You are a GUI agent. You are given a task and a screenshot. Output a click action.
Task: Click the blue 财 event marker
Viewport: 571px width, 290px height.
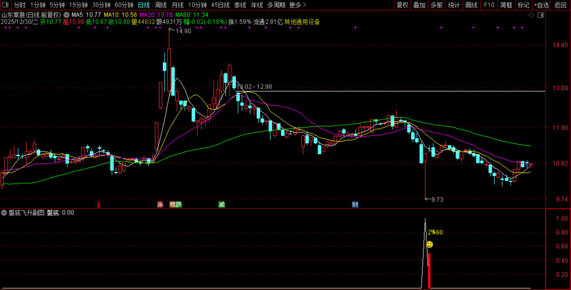tap(355, 205)
